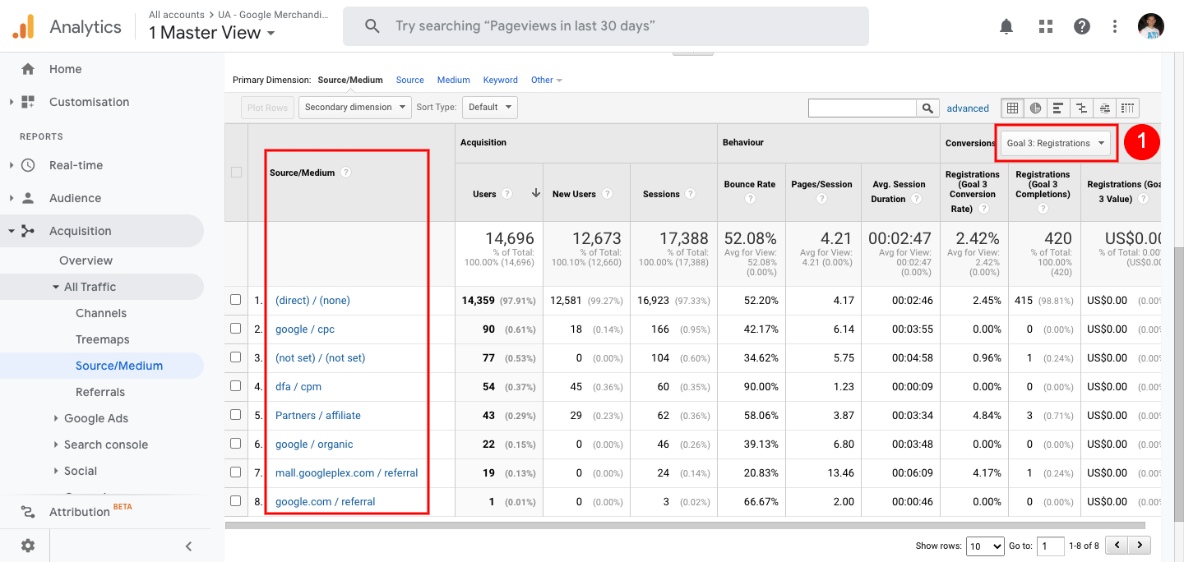Click the table search magnifier button
Screen dimensions: 1184x562
927,108
